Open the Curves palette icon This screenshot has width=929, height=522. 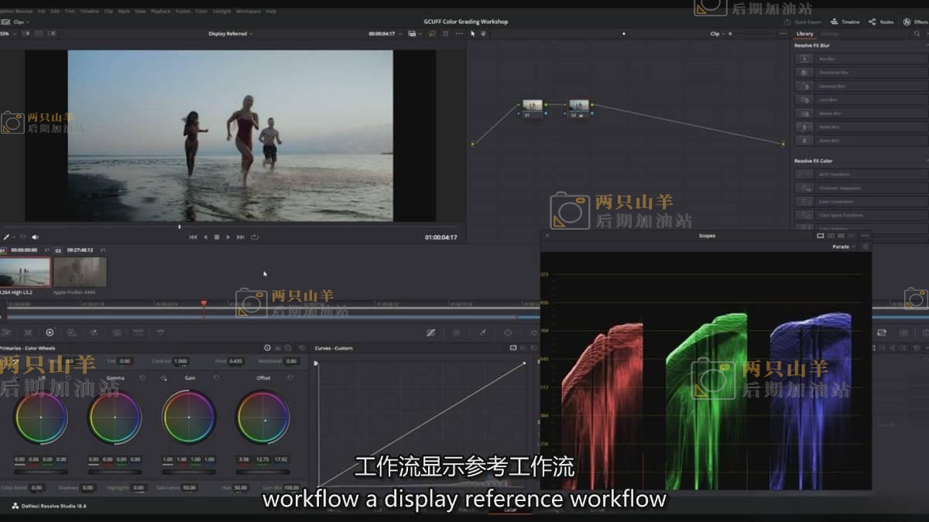431,333
